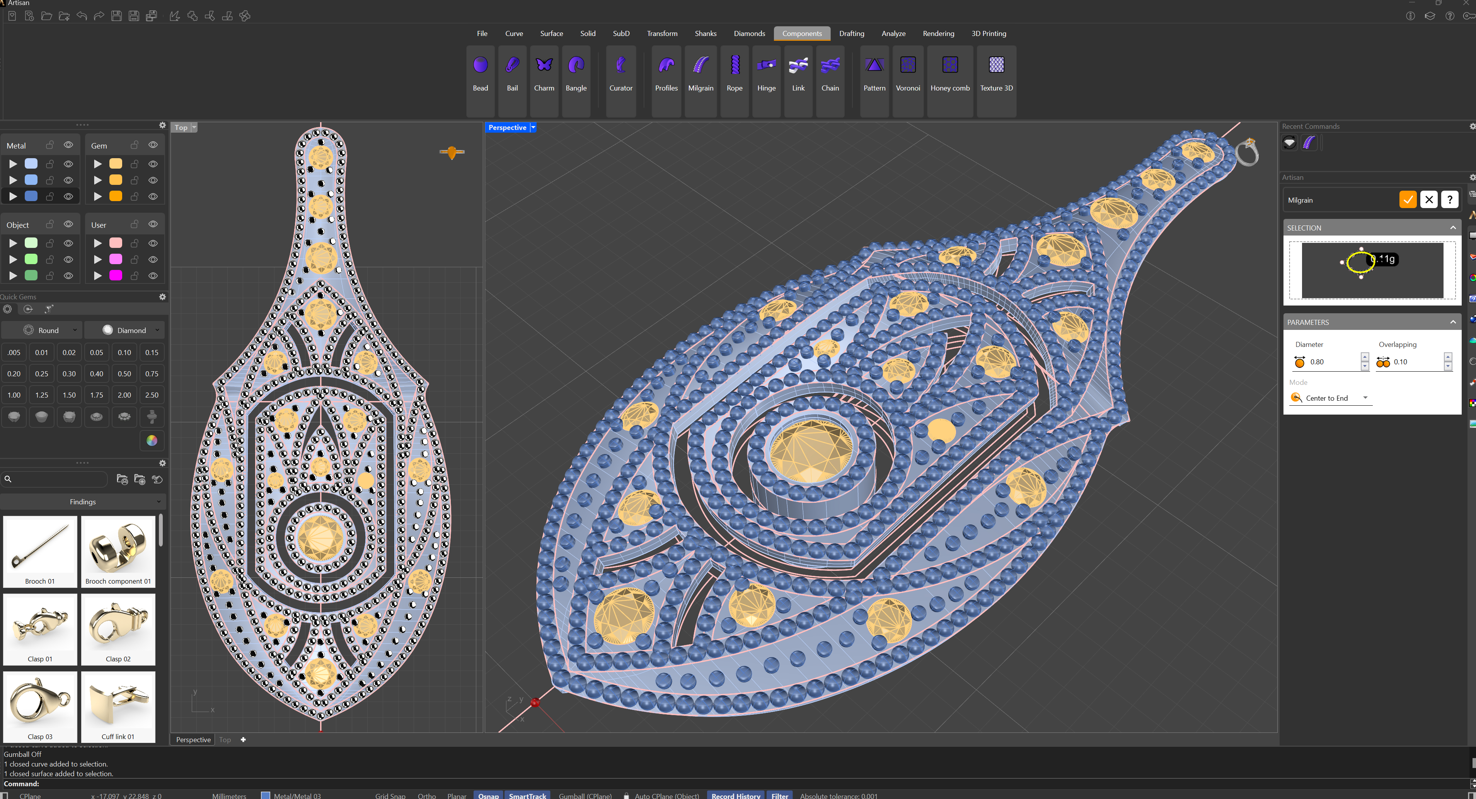The image size is (1476, 799).
Task: Toggle Osnap in the status bar
Action: 488,795
